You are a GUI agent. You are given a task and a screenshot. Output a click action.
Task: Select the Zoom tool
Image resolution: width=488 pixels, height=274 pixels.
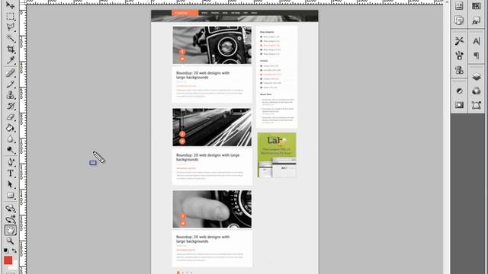(10, 241)
